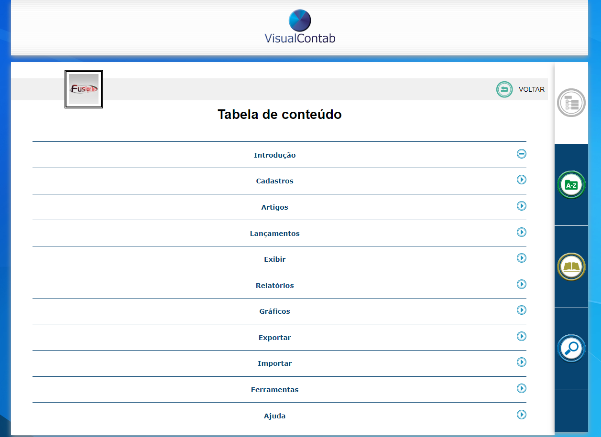
Task: Open the search magnifier sidebar icon
Action: pyautogui.click(x=571, y=348)
